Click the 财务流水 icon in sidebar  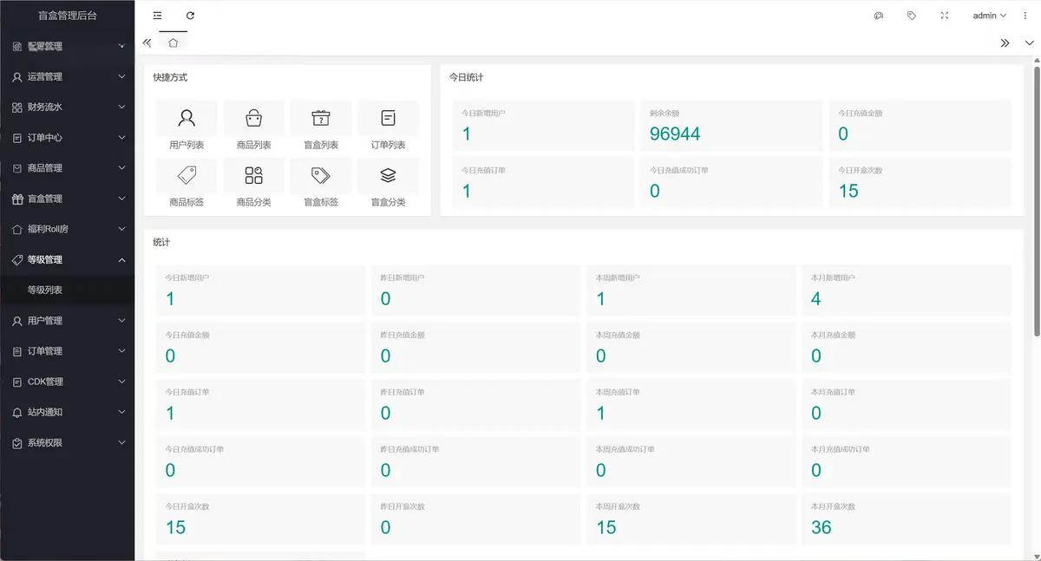click(17, 108)
